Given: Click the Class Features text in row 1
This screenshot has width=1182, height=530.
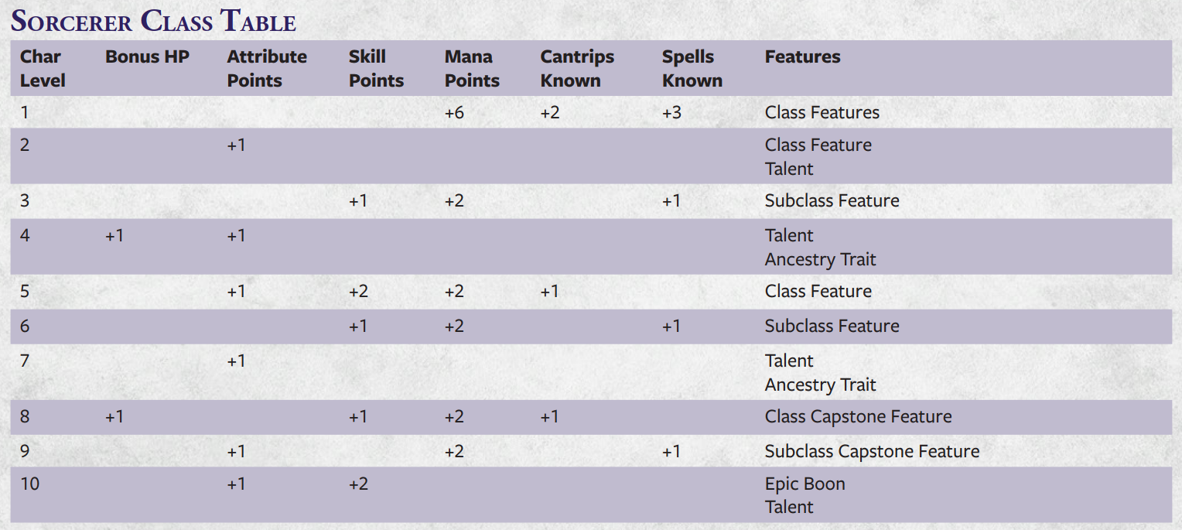Looking at the screenshot, I should [x=822, y=112].
